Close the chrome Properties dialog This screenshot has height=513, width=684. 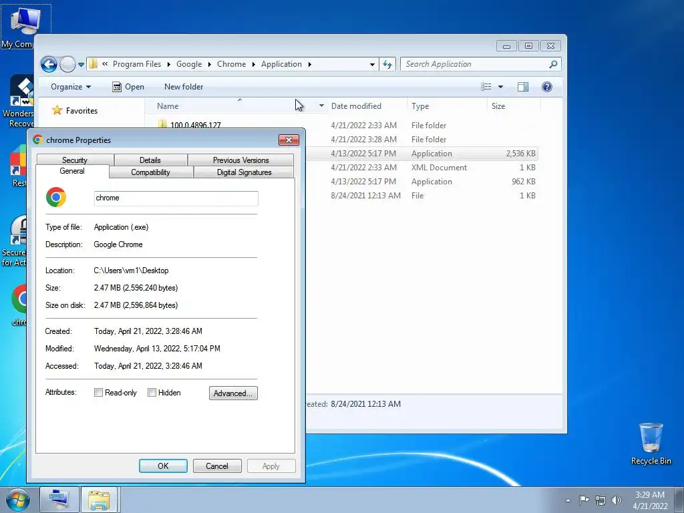pos(289,140)
